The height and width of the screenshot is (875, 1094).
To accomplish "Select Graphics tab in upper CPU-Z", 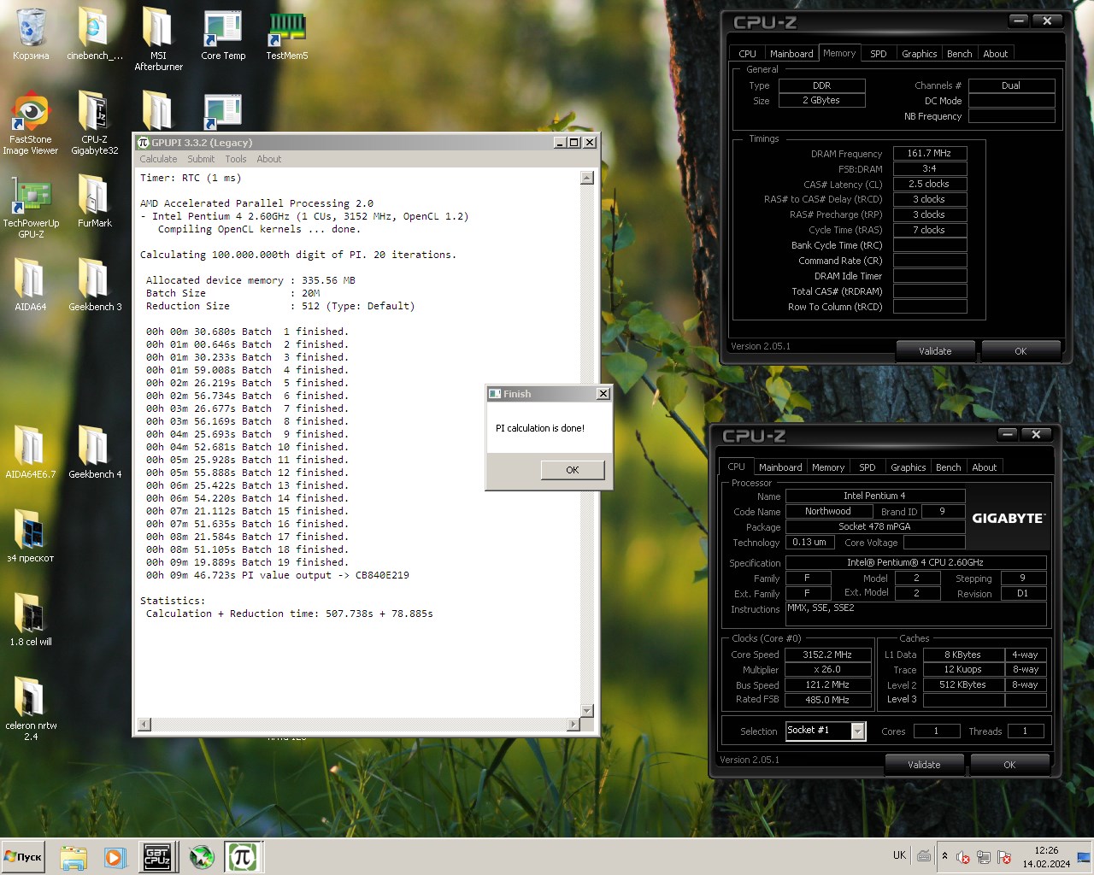I will pos(920,54).
